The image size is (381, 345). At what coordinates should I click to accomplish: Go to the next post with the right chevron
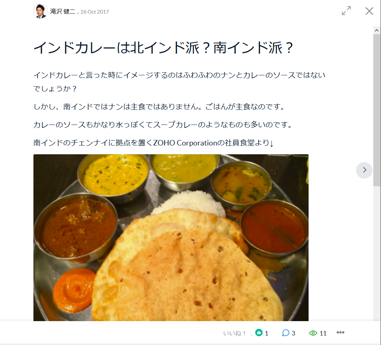(x=364, y=170)
